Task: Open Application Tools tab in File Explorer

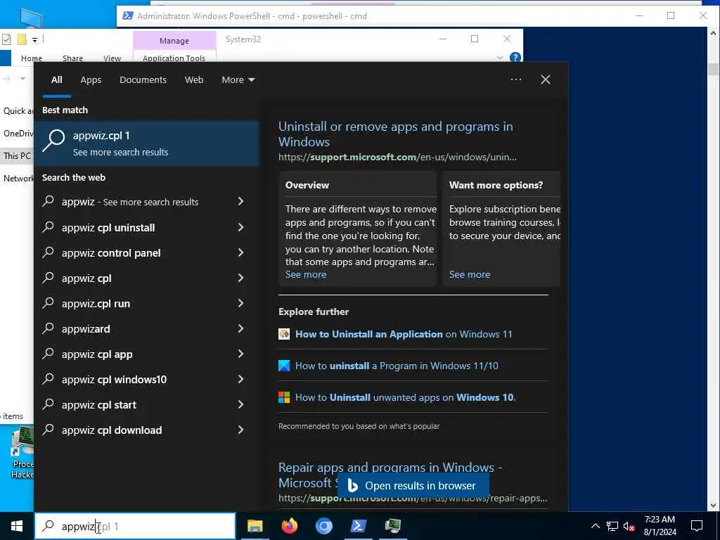Action: tap(174, 58)
